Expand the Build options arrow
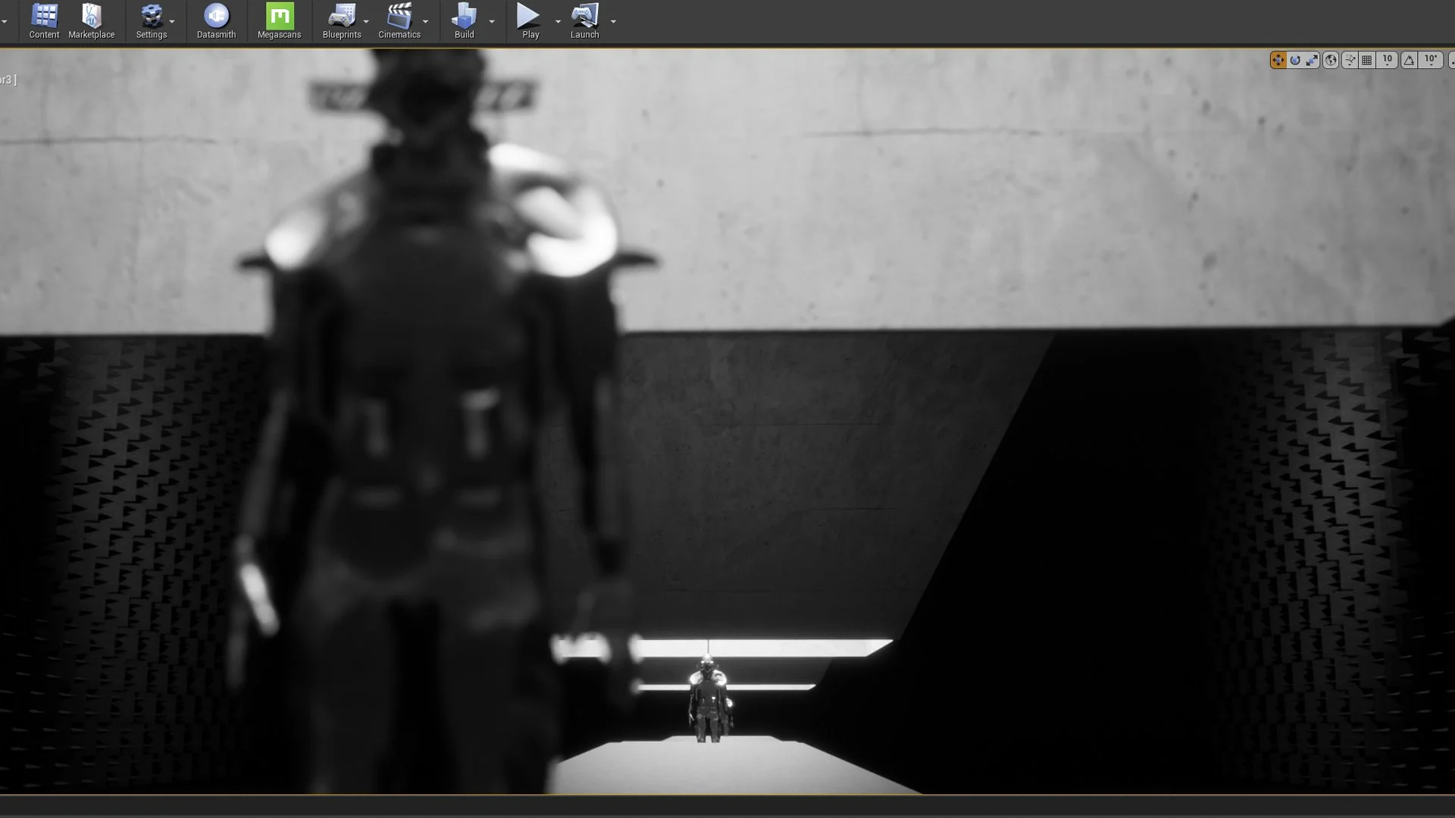 point(492,21)
